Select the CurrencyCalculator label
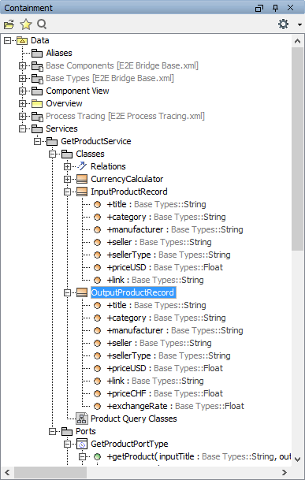Viewport: 305px width, 480px height. [x=127, y=179]
